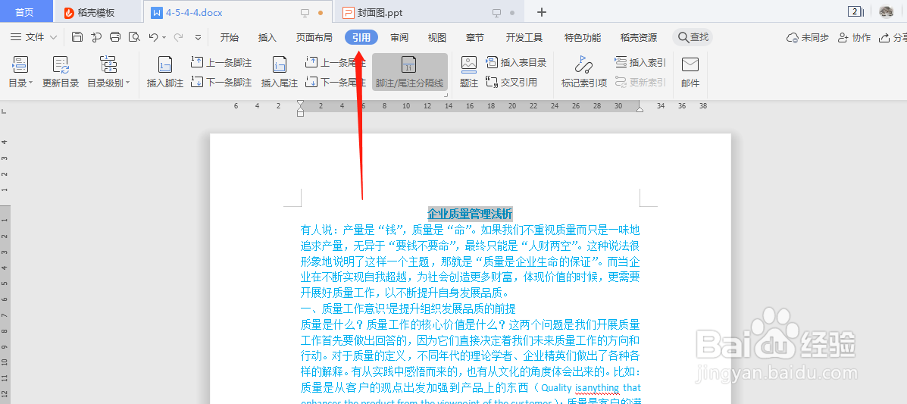Switch to the 特色功能 (Special Features) tab
This screenshot has height=404, width=907.
coord(583,38)
